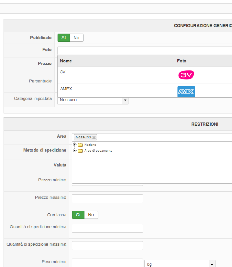The width and height of the screenshot is (232, 267).
Task: Open the Categoria impostata dropdown
Action: (125, 100)
